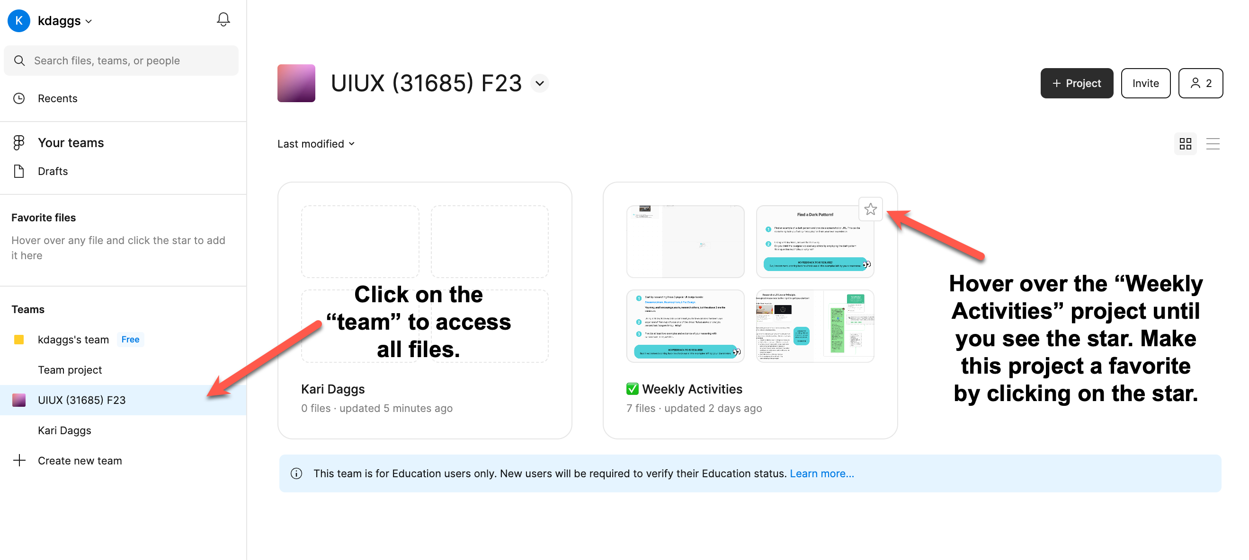Click the + Project button
This screenshot has height=560, width=1249.
(x=1076, y=83)
